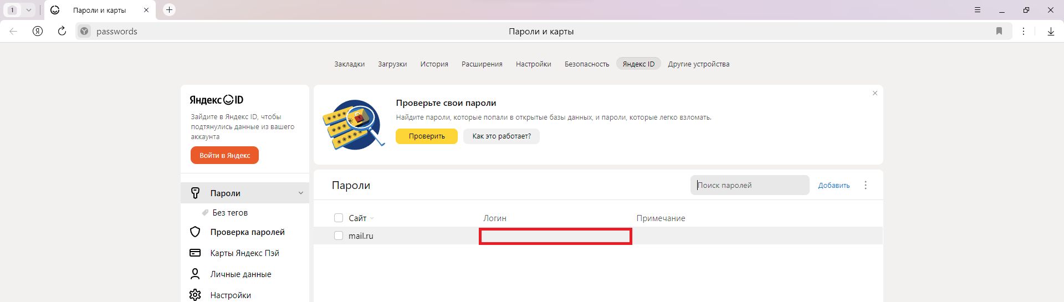Close the password check banner

875,93
